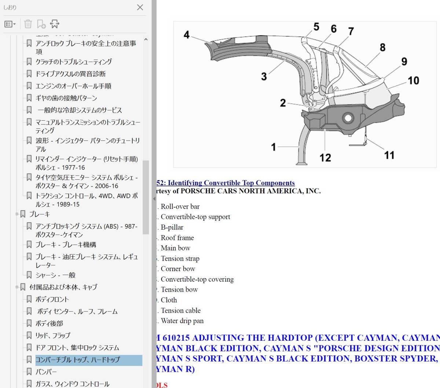The width and height of the screenshot is (440, 388).
Task: Click the text 'Roll-over bar'
Action: pyautogui.click(x=180, y=206)
